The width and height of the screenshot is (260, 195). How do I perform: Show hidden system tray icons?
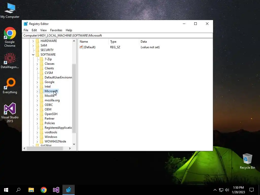coord(215,190)
